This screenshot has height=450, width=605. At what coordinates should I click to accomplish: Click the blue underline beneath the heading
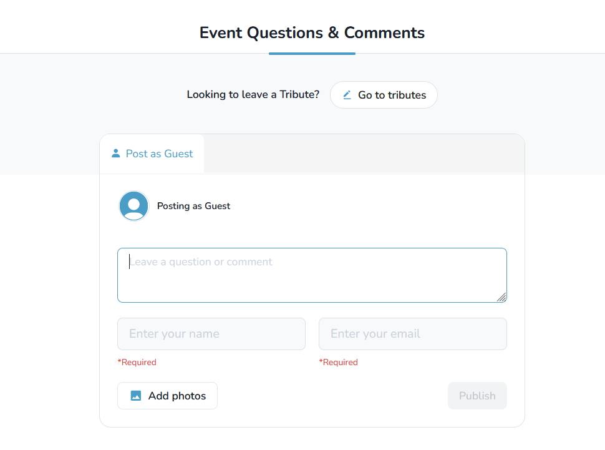(312, 54)
